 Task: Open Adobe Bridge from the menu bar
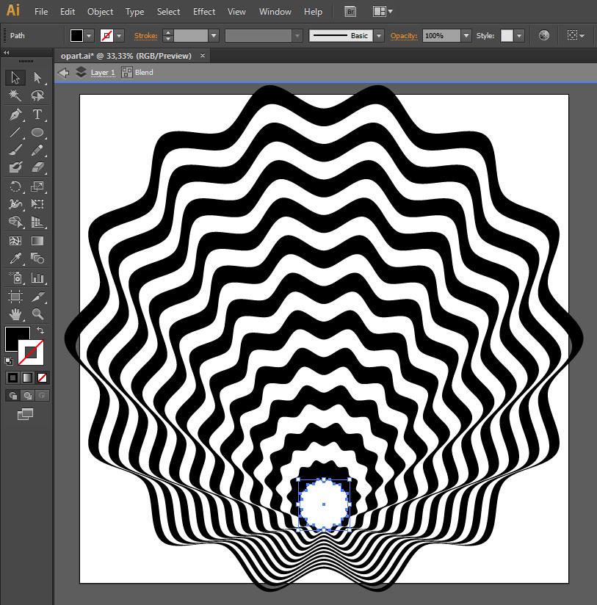tap(350, 12)
